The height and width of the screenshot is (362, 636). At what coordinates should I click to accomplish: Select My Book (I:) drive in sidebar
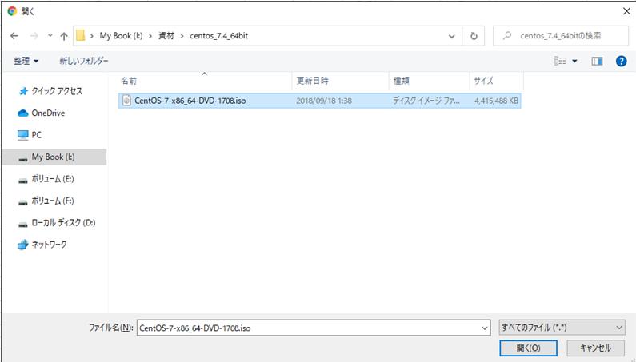[x=54, y=157]
